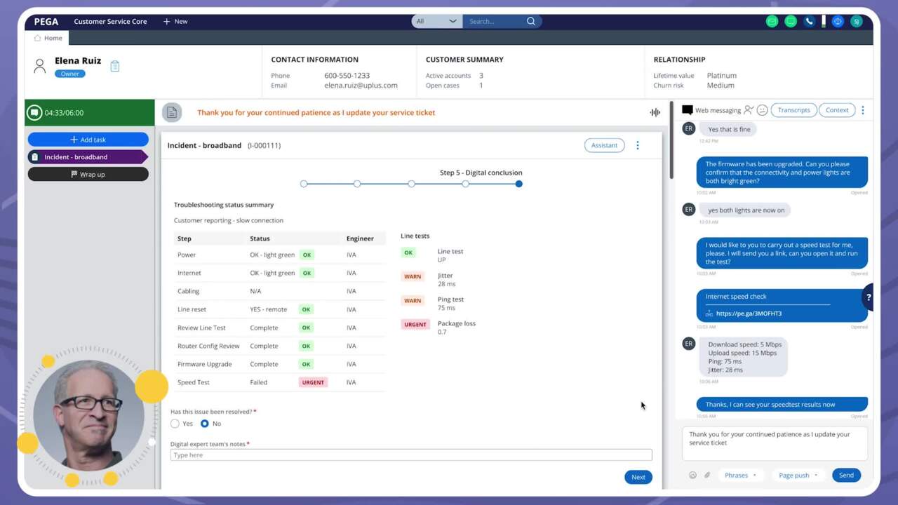898x505 pixels.
Task: Open the chat panel three-dot menu
Action: tap(863, 110)
